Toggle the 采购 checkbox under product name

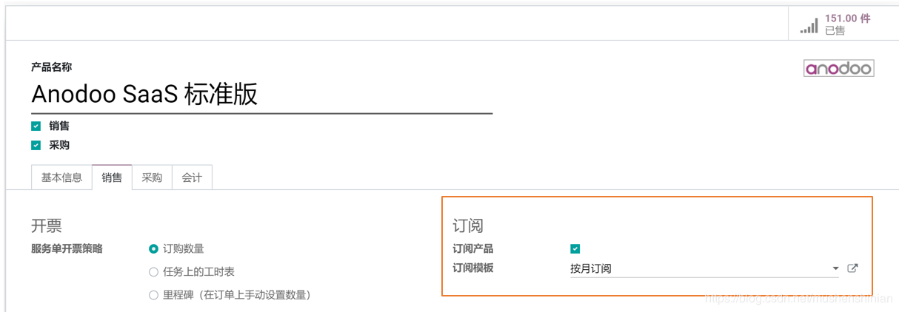pos(36,146)
